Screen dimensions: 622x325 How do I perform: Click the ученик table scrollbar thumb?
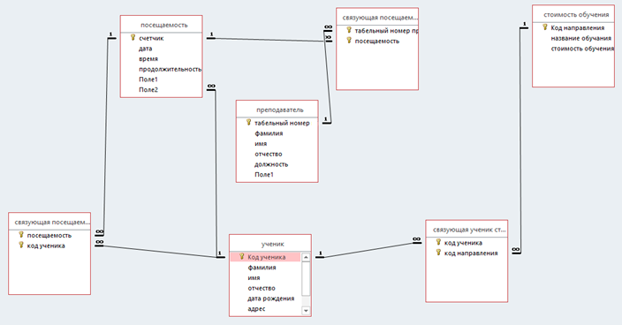(x=306, y=278)
